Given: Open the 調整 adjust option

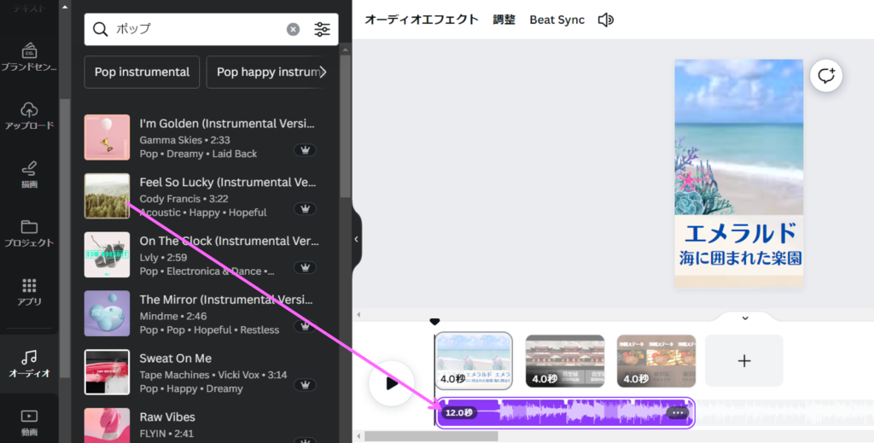Looking at the screenshot, I should pos(504,20).
